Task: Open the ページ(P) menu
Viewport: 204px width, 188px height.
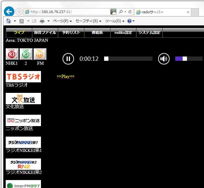Action: 62,21
